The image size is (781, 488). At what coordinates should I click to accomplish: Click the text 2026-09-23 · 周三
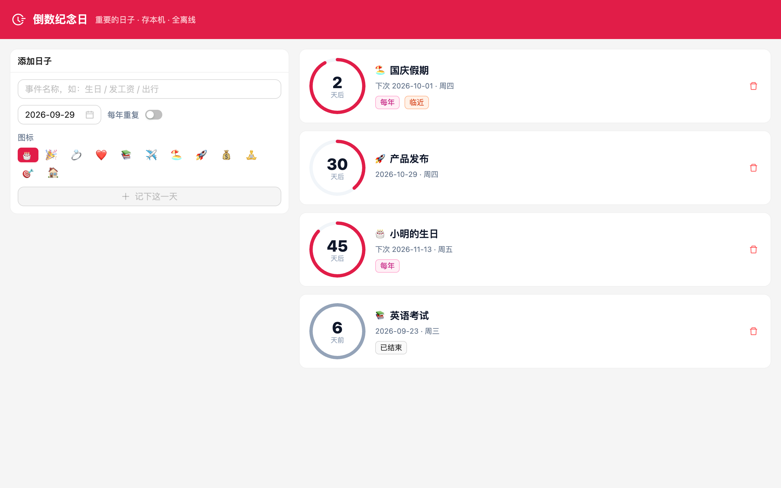coord(407,331)
